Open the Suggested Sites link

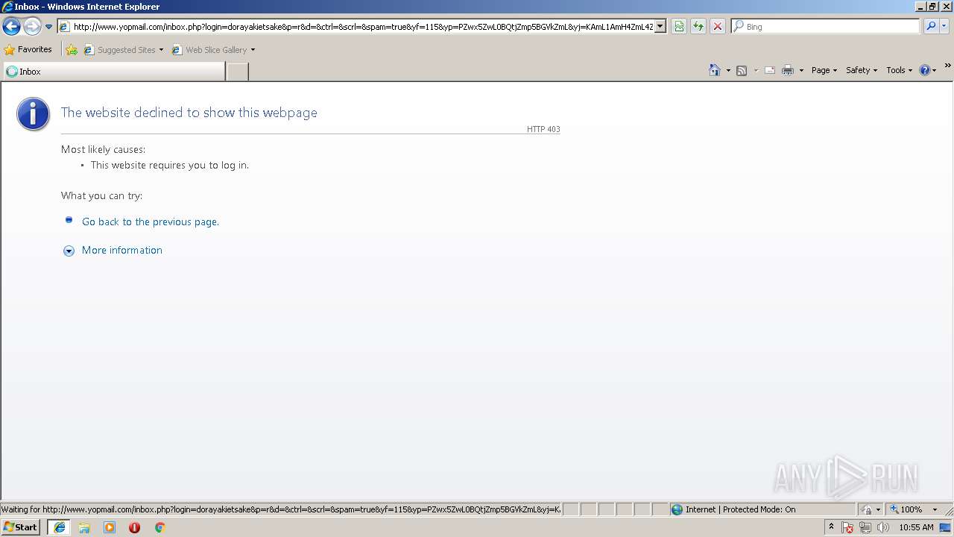pos(123,50)
